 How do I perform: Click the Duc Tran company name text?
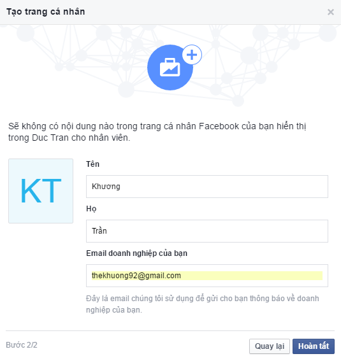point(50,138)
